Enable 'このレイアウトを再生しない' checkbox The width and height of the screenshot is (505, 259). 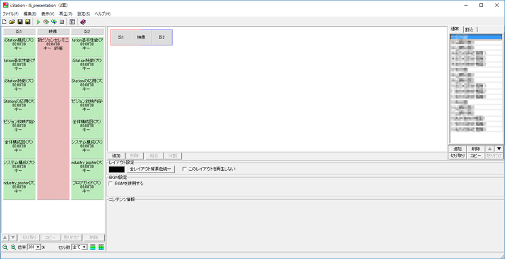click(x=184, y=169)
